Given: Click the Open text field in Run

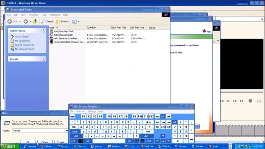Looking at the screenshot, I should pos(39,131).
